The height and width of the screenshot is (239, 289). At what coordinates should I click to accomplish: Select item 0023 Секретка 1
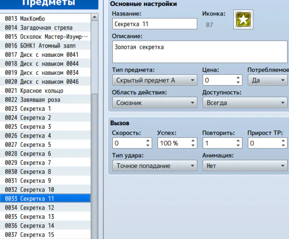click(x=45, y=108)
